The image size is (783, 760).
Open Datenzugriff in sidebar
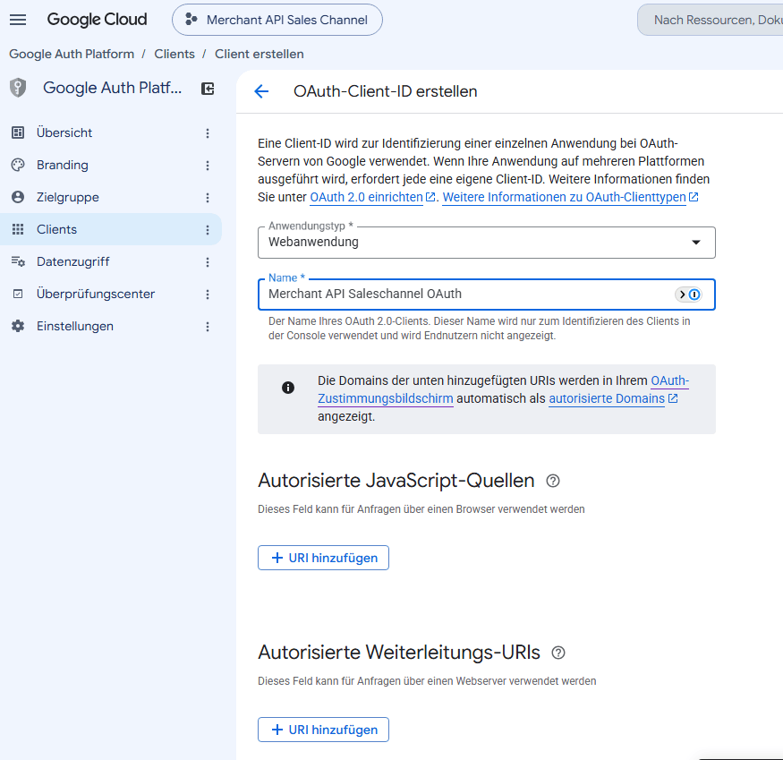click(111, 261)
